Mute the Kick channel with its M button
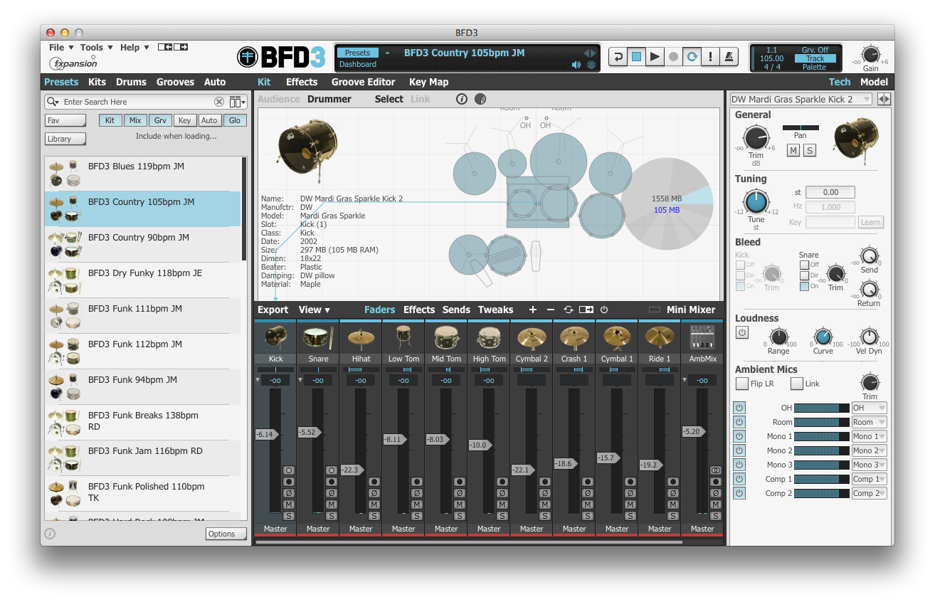This screenshot has height=602, width=935. (x=289, y=505)
